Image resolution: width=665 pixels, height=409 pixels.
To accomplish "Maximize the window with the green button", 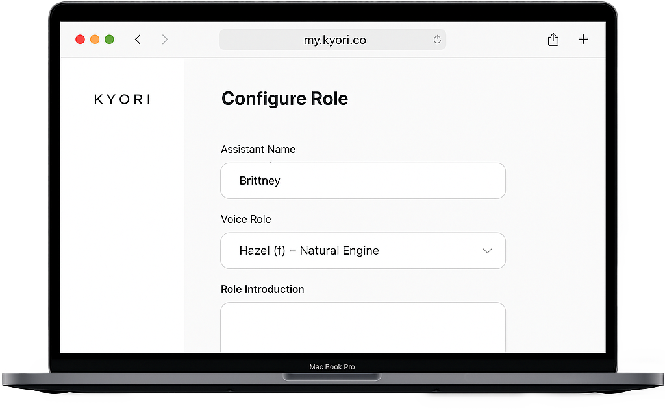I will (109, 40).
